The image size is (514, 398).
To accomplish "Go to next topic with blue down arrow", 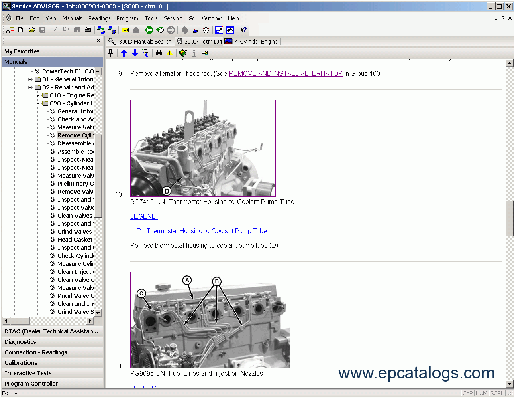I will pos(135,53).
